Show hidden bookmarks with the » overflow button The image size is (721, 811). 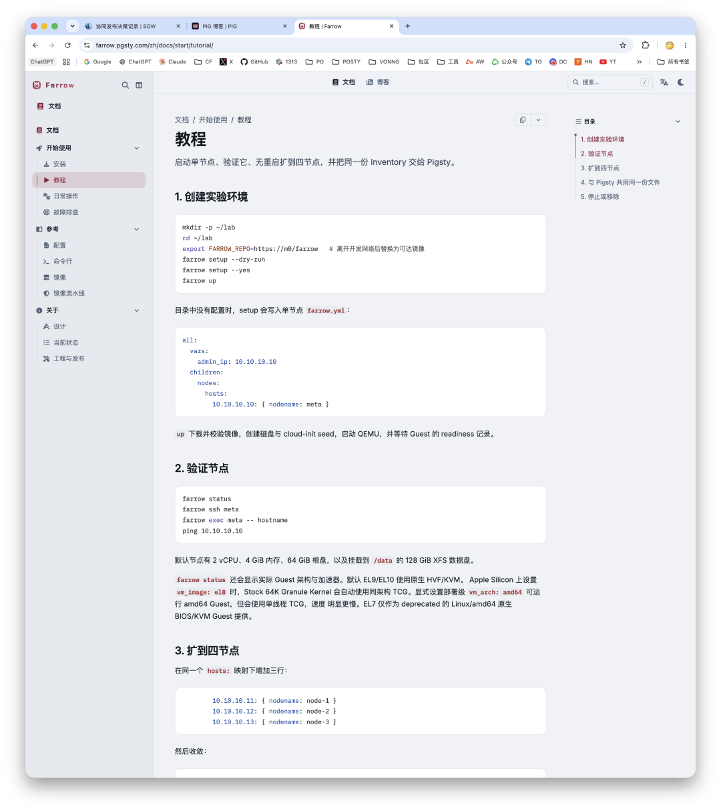click(x=639, y=62)
